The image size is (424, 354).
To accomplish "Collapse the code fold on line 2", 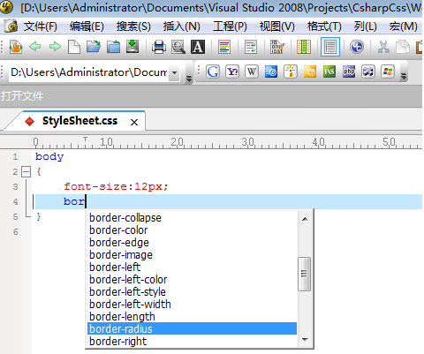I will [26, 171].
